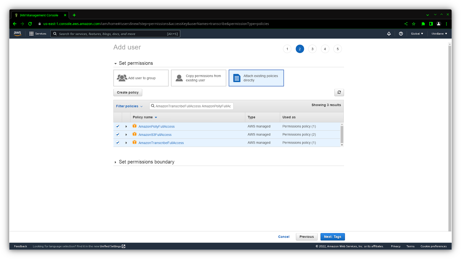
Task: Open the Privacy footer link
Action: click(396, 246)
